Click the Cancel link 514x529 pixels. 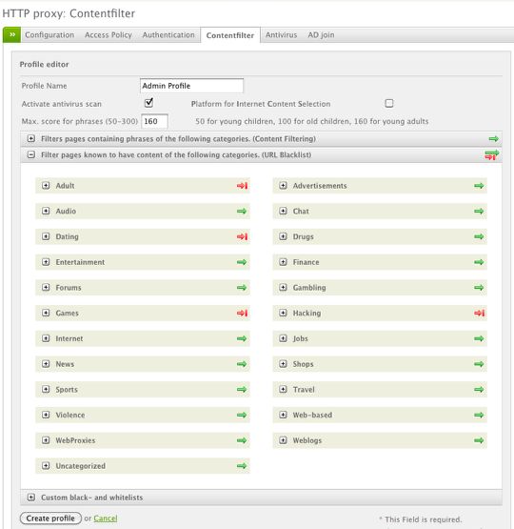(x=106, y=519)
